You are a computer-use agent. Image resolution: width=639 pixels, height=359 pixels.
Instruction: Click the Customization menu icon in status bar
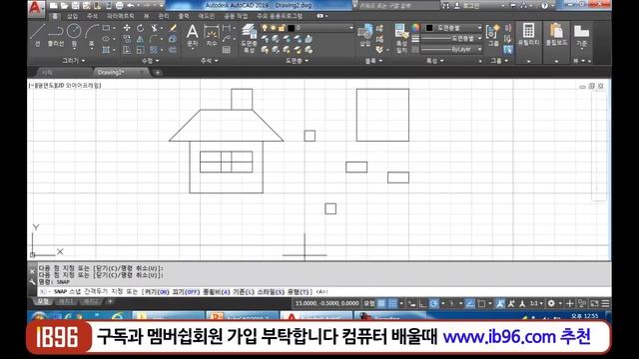point(606,303)
